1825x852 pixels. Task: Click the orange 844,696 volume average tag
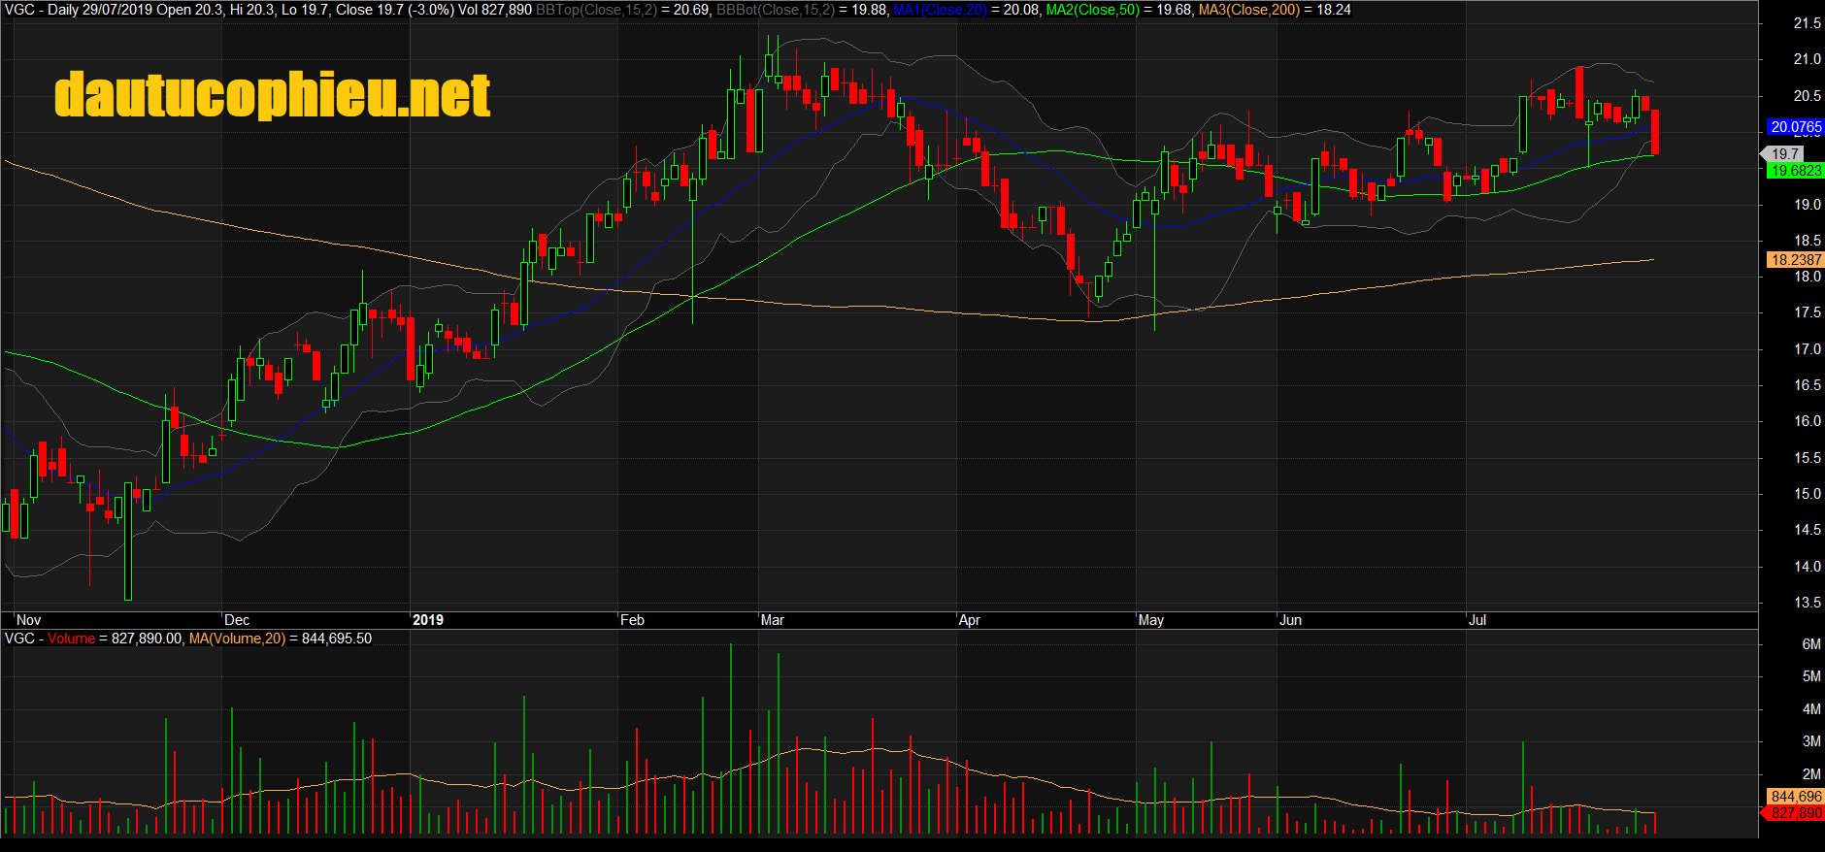(x=1795, y=797)
